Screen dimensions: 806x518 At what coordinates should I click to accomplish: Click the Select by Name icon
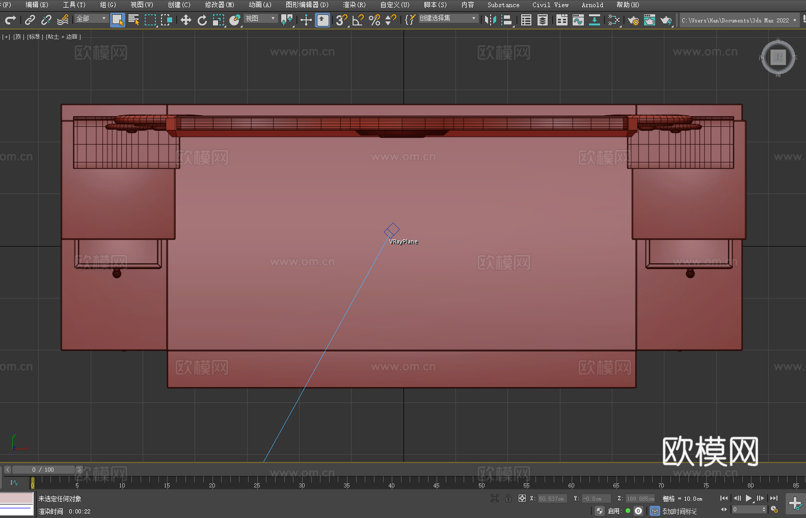(x=133, y=20)
